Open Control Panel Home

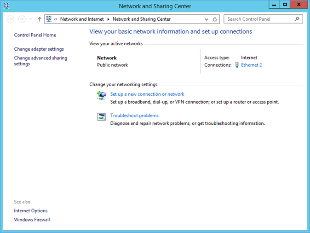click(35, 35)
